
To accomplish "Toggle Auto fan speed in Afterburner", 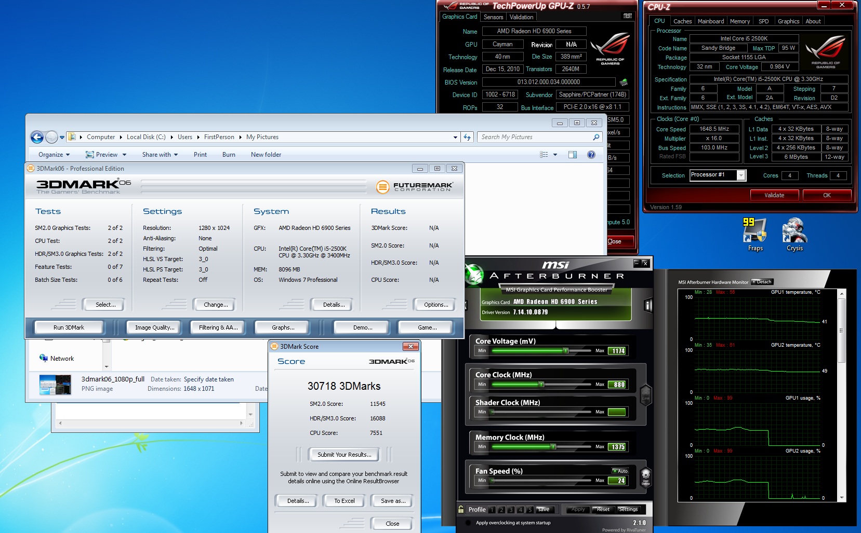I will click(620, 471).
